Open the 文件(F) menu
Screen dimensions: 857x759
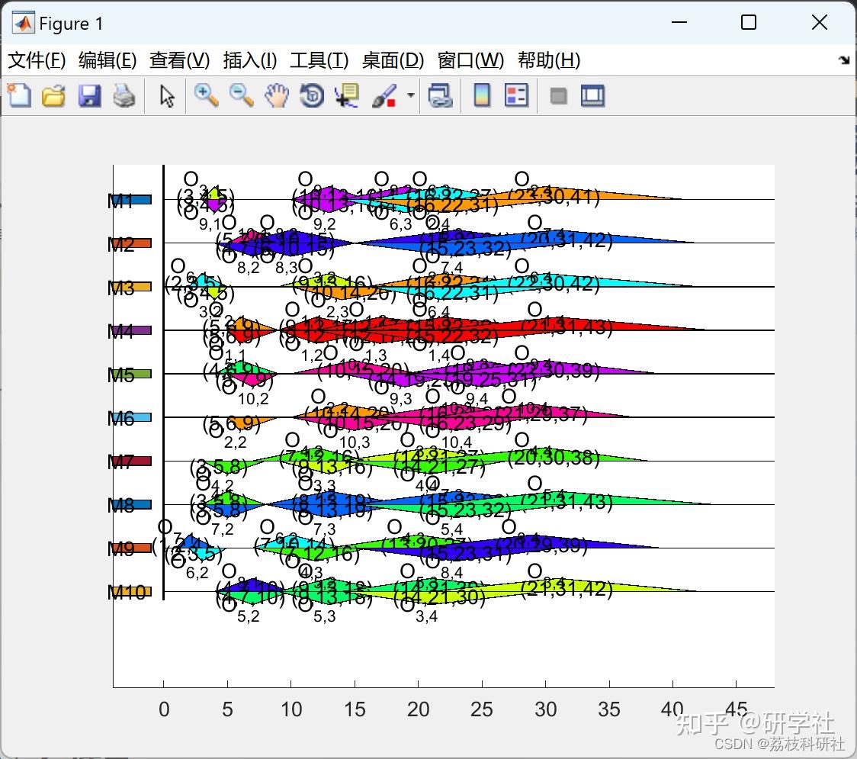coord(36,60)
